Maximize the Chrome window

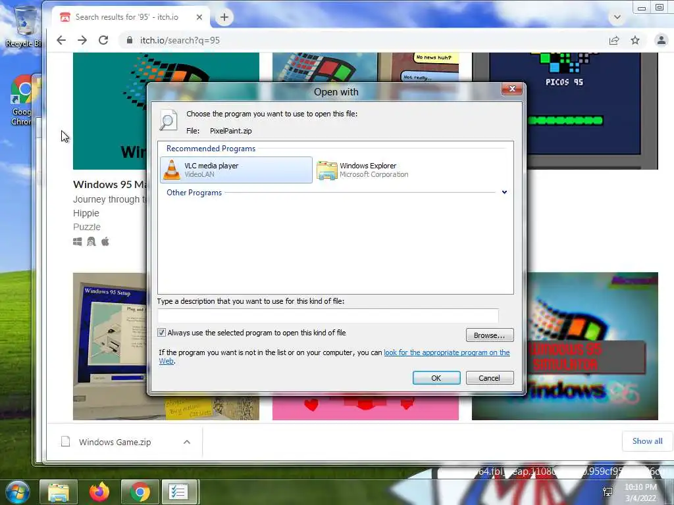(x=660, y=7)
